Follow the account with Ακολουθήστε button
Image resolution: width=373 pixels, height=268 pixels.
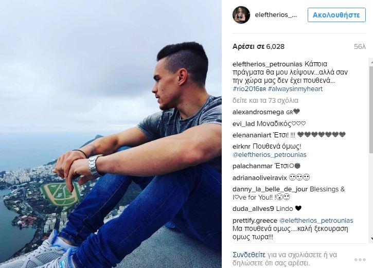pos(336,15)
